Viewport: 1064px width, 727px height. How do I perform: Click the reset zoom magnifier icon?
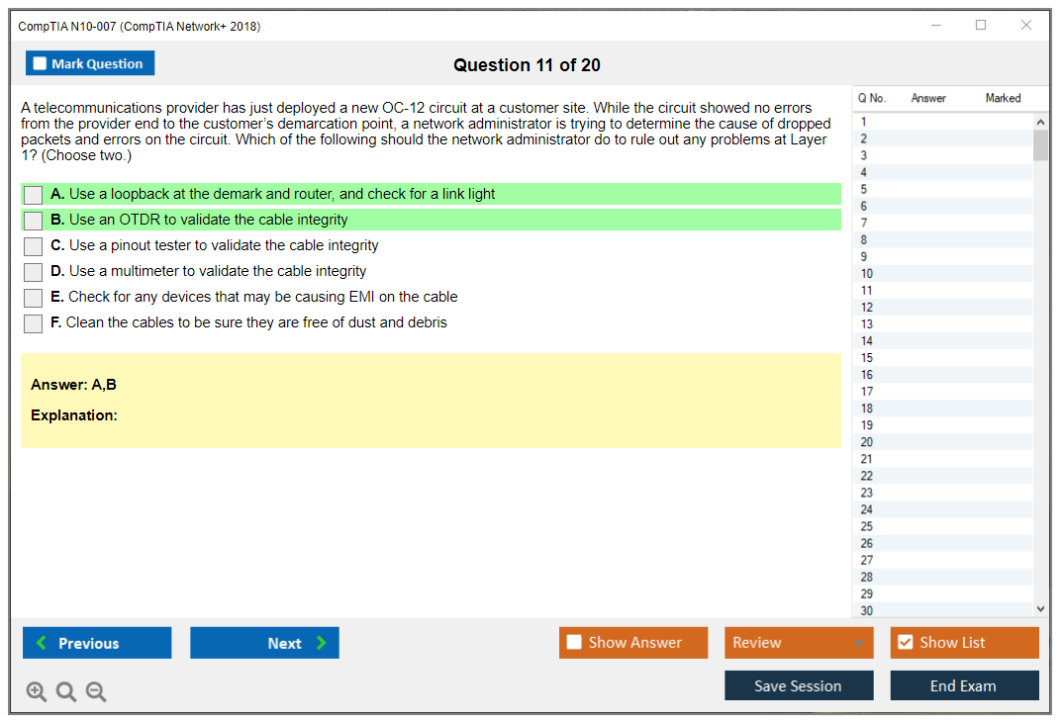pyautogui.click(x=66, y=692)
